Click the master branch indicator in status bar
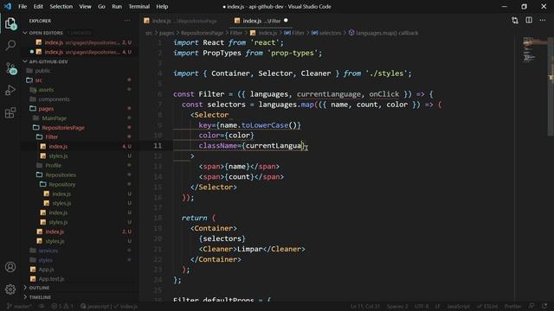Screen dimensions: 554x311 click(19, 306)
